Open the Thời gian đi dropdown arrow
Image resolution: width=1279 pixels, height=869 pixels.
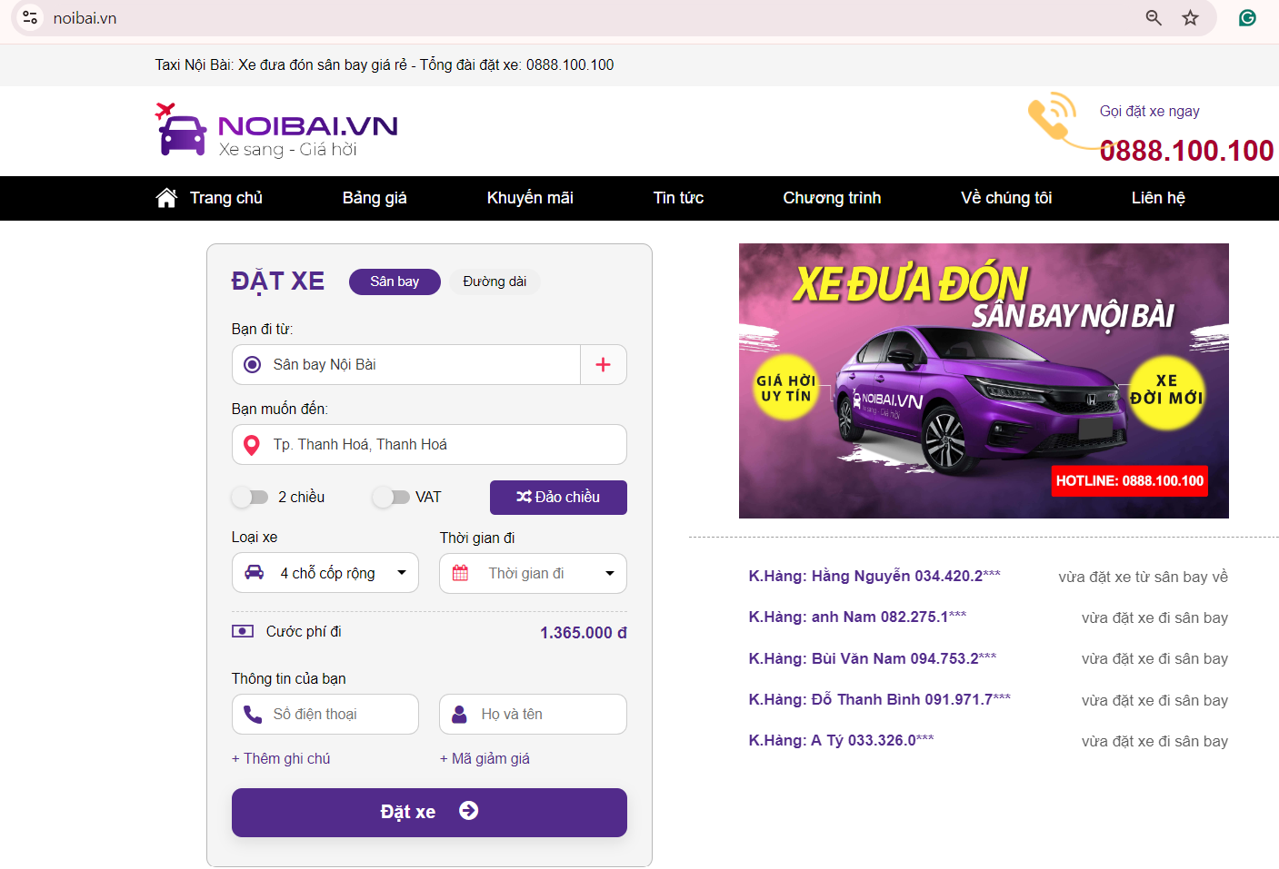(610, 574)
